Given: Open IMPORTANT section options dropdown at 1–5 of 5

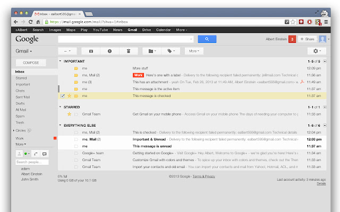Looking at the screenshot, I should (325, 61).
